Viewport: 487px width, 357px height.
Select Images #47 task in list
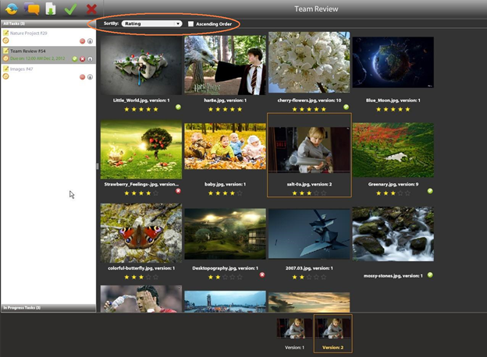[x=23, y=69]
